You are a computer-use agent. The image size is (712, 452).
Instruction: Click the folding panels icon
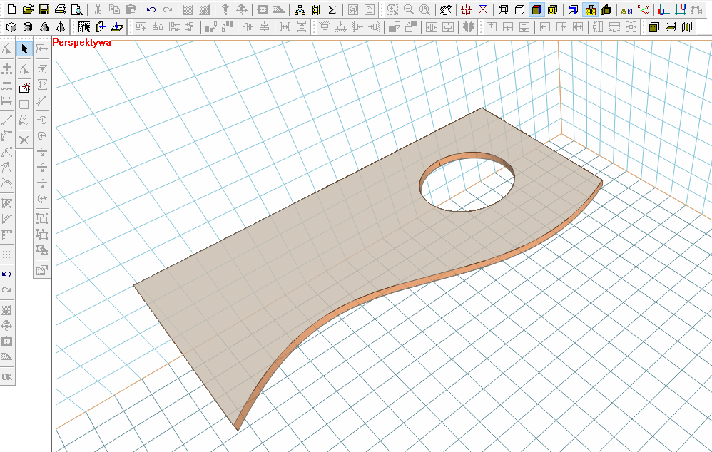[x=687, y=27]
